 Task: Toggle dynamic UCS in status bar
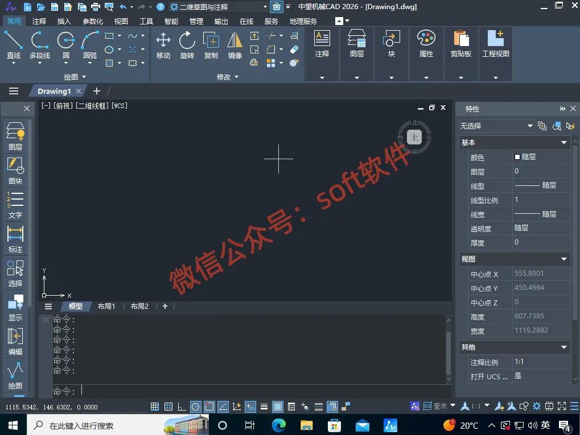pyautogui.click(x=237, y=407)
